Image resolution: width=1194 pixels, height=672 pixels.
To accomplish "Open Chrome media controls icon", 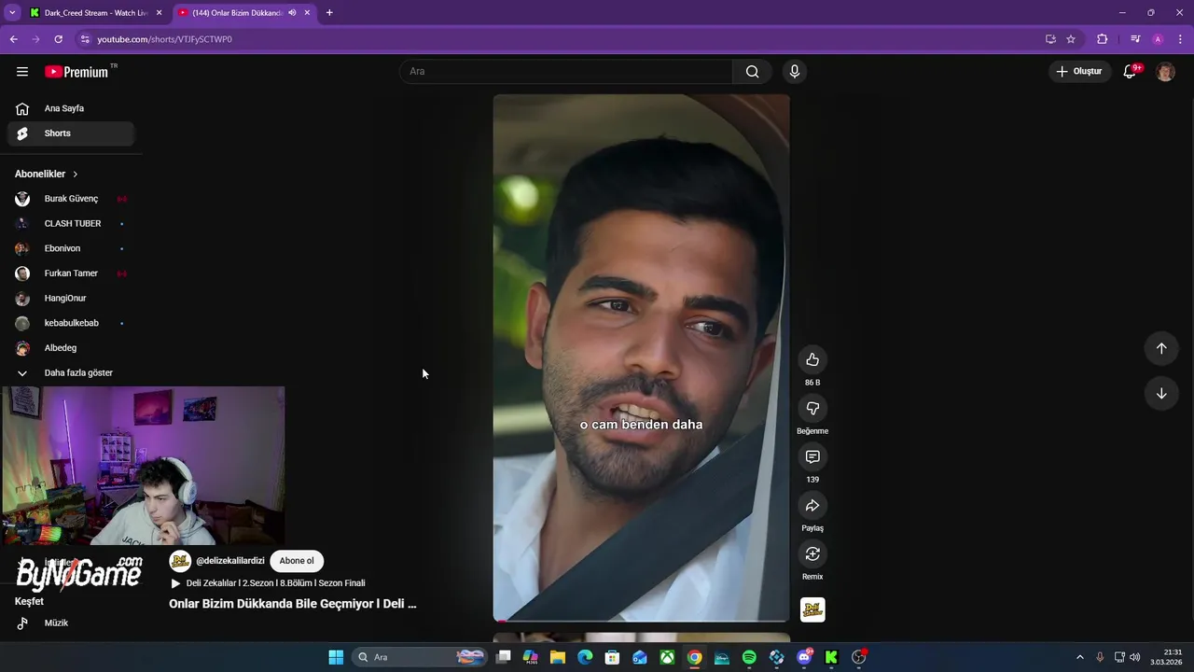I will 1135,39.
